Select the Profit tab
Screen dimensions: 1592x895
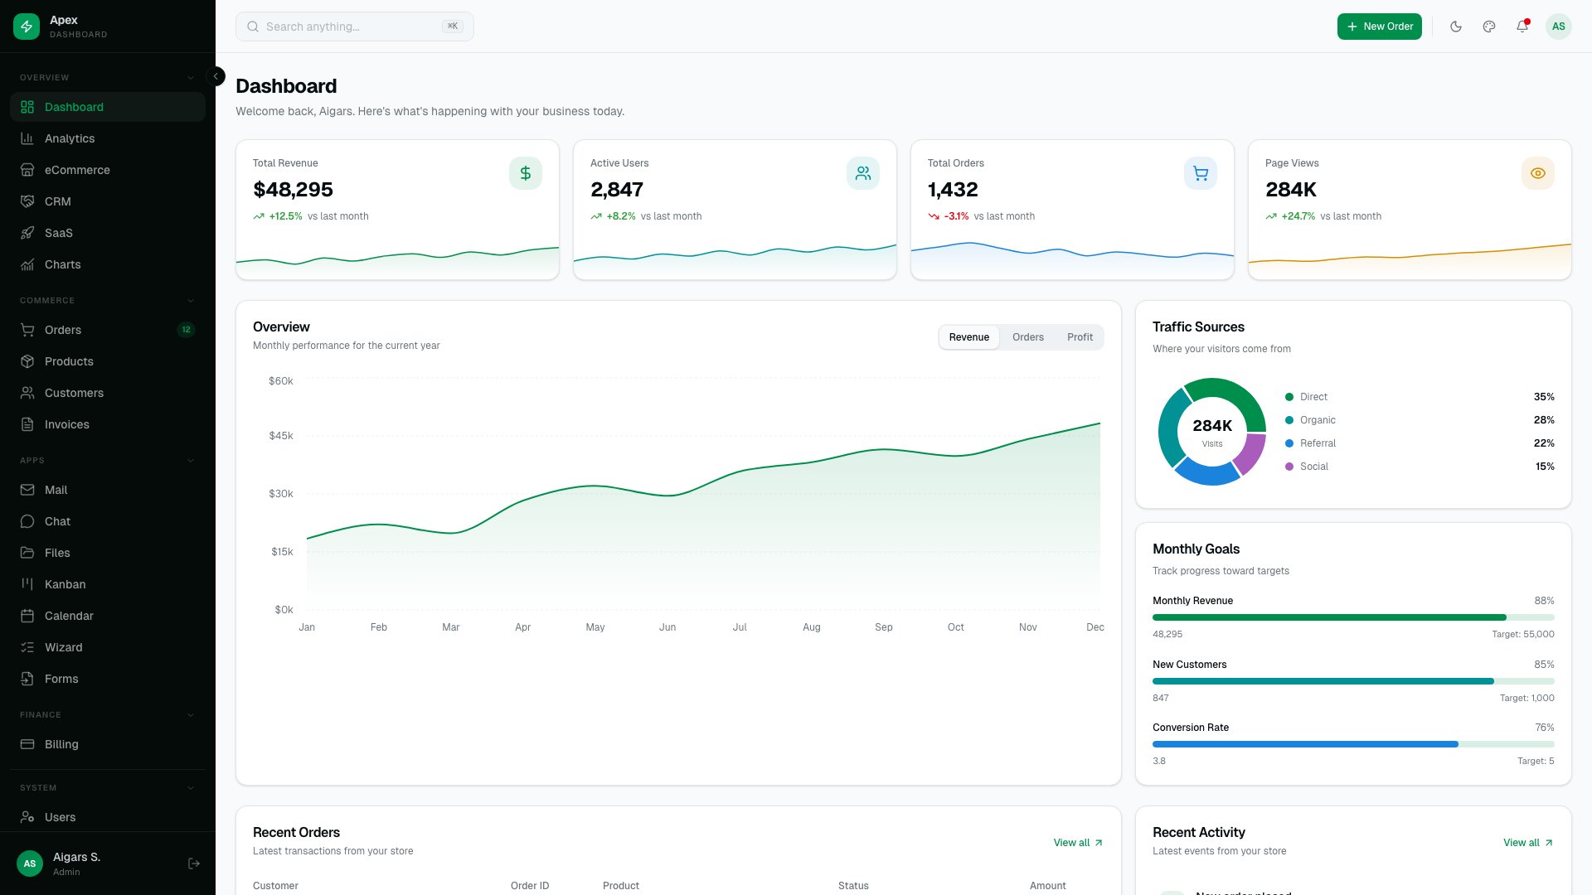point(1080,337)
